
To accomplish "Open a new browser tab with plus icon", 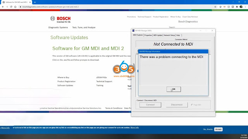I will 35,2.
